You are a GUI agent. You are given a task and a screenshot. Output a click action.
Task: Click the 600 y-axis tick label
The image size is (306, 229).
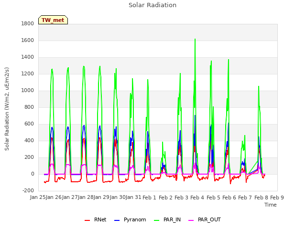(29, 124)
